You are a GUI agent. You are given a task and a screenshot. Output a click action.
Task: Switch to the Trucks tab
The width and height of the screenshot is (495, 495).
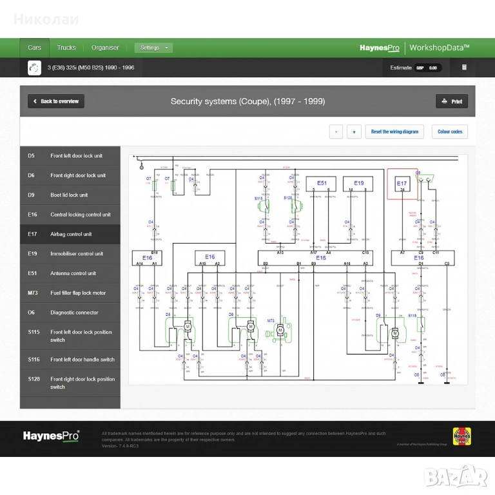pyautogui.click(x=66, y=48)
